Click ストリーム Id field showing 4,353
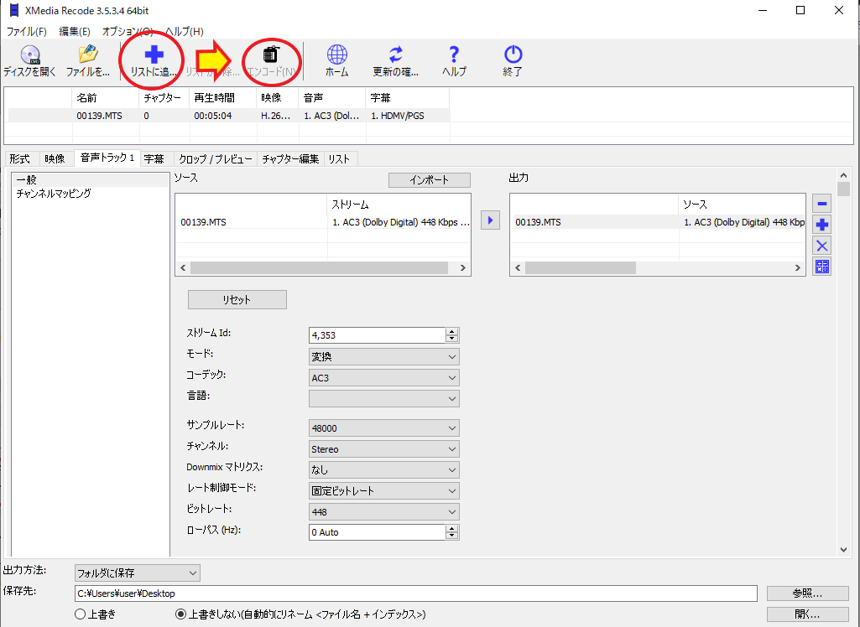Image resolution: width=860 pixels, height=627 pixels. pyautogui.click(x=377, y=335)
